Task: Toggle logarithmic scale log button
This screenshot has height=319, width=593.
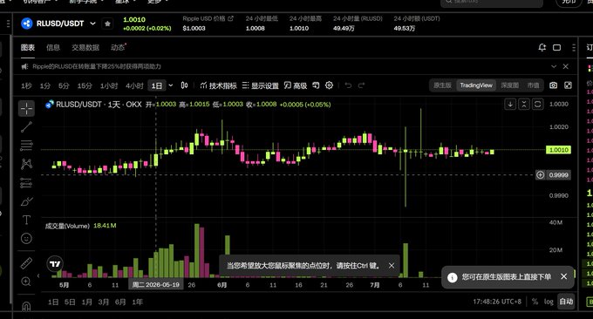Action: point(549,302)
